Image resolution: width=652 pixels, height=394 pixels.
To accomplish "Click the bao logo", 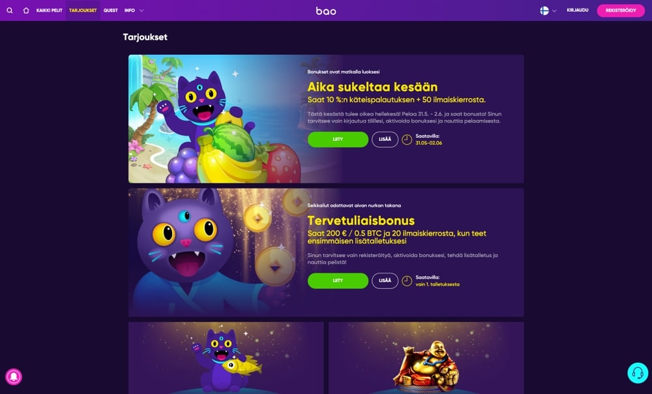I will pos(326,11).
